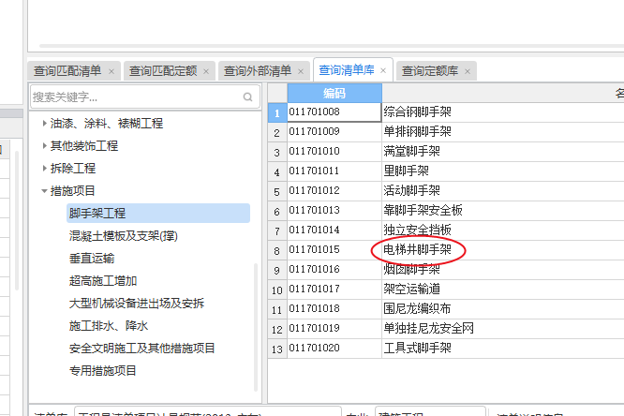This screenshot has width=624, height=416.
Task: Select the 混凝土模板及支架(撑) item
Action: tap(124, 236)
